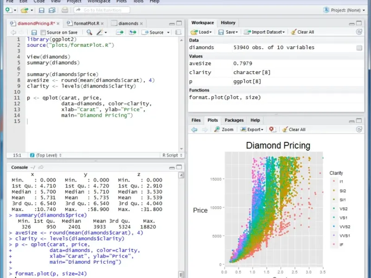371x278 pixels.
Task: Click the Console tab label
Action: pos(19,167)
